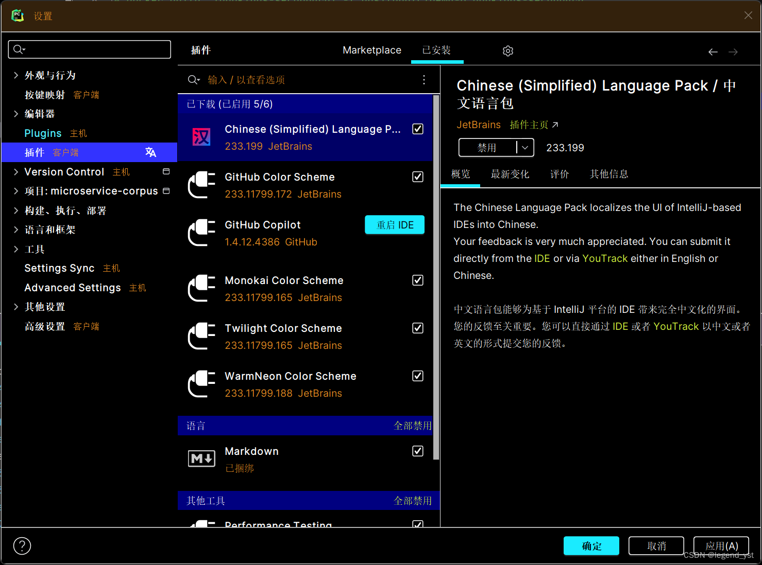762x565 pixels.
Task: Click the Twilight Color Scheme plugin icon
Action: [x=201, y=336]
